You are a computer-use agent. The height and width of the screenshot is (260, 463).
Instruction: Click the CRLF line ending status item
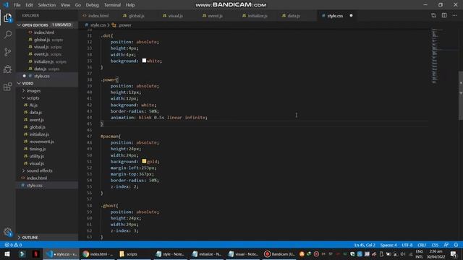422,245
